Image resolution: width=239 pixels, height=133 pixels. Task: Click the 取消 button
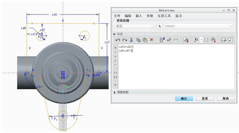226,99
